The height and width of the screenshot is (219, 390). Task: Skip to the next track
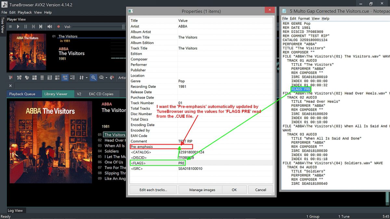[x=41, y=27]
